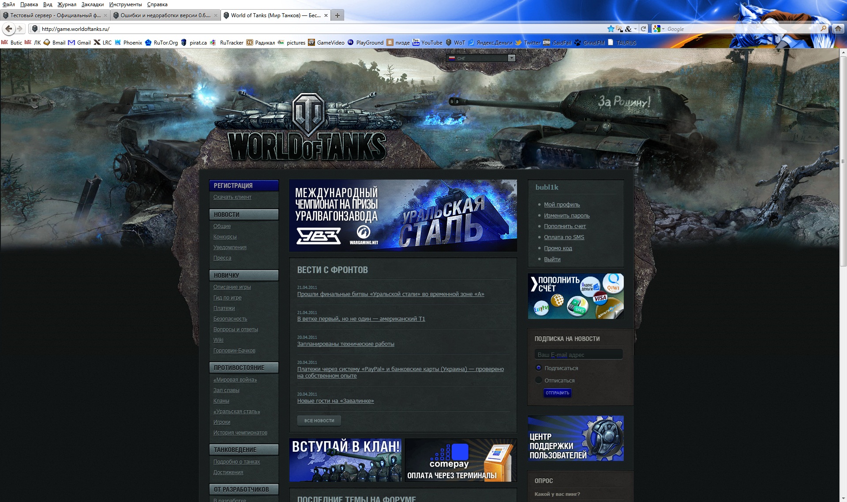Open a new tab with plus button
The width and height of the screenshot is (847, 502).
[x=337, y=15]
